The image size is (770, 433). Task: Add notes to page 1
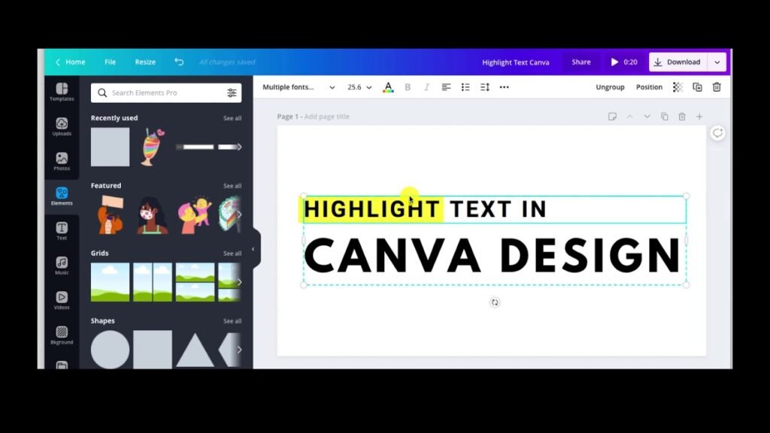pyautogui.click(x=612, y=117)
